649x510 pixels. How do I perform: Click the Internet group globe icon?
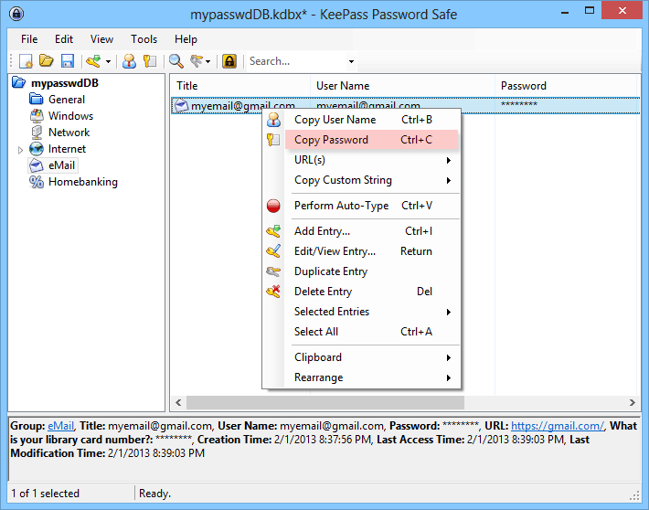[x=37, y=149]
